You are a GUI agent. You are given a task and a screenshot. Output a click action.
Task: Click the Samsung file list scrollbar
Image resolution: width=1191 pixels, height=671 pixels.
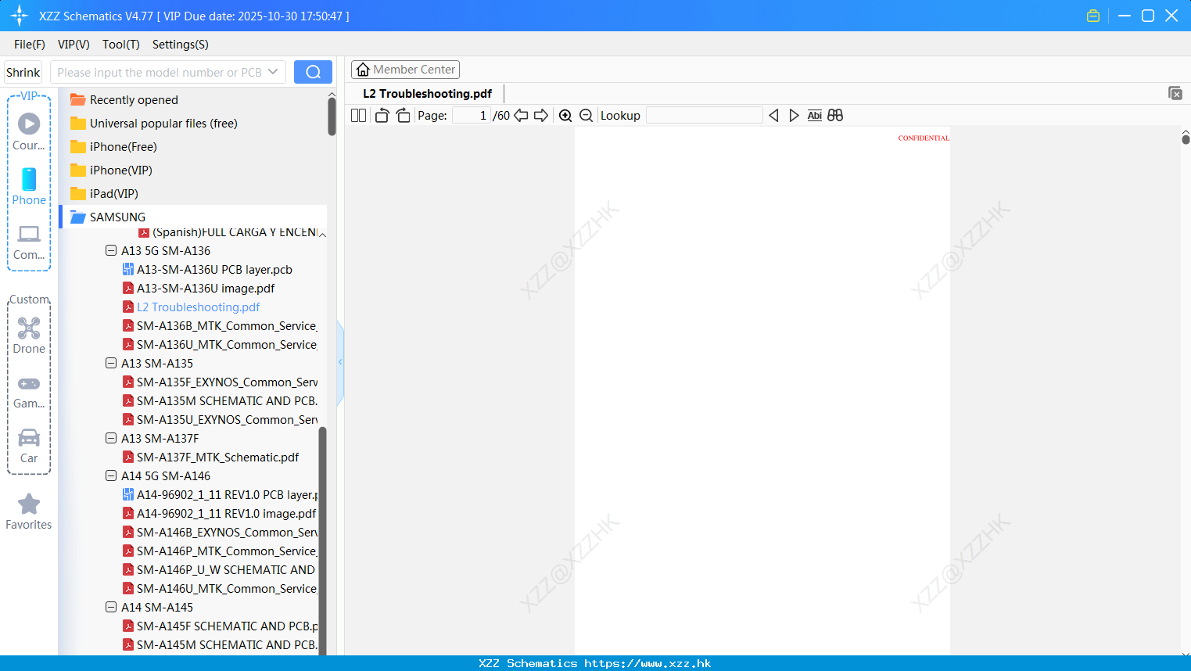[322, 540]
